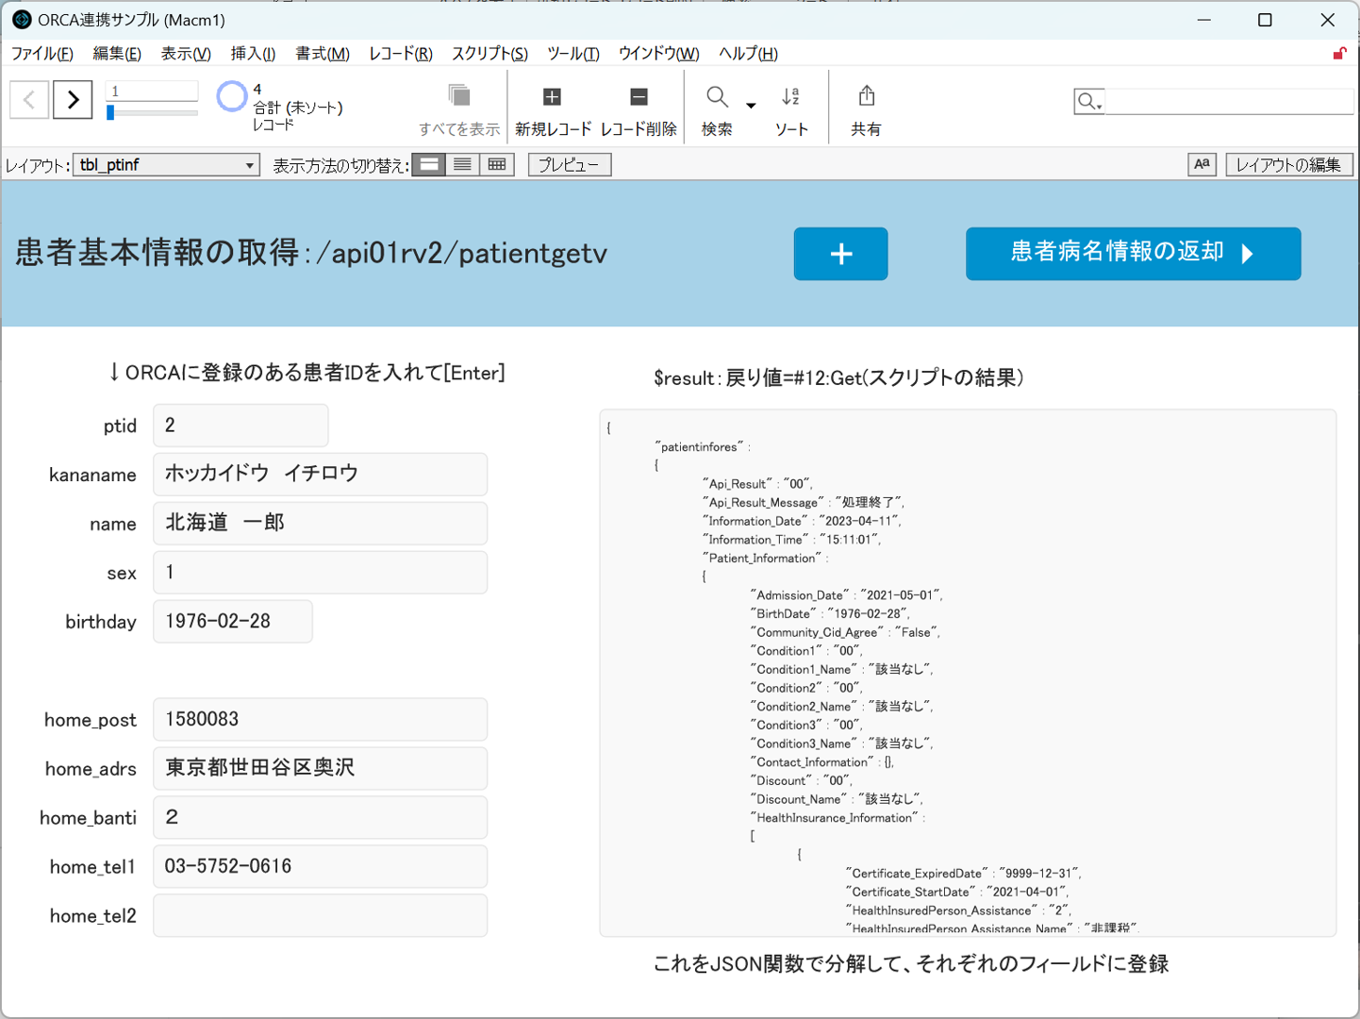The width and height of the screenshot is (1360, 1019).
Task: Click the 検索 magnifier icon
Action: 717,96
